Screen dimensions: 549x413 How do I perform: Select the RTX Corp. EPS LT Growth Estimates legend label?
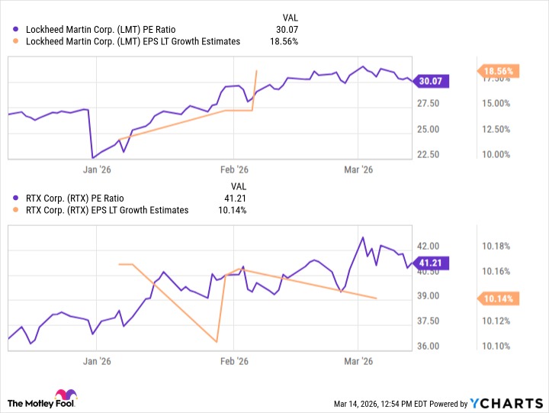click(x=106, y=210)
